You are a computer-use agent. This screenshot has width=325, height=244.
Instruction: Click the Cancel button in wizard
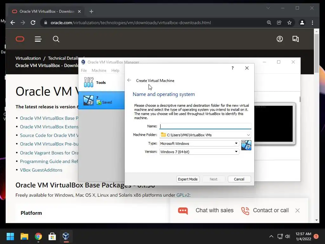(239, 179)
